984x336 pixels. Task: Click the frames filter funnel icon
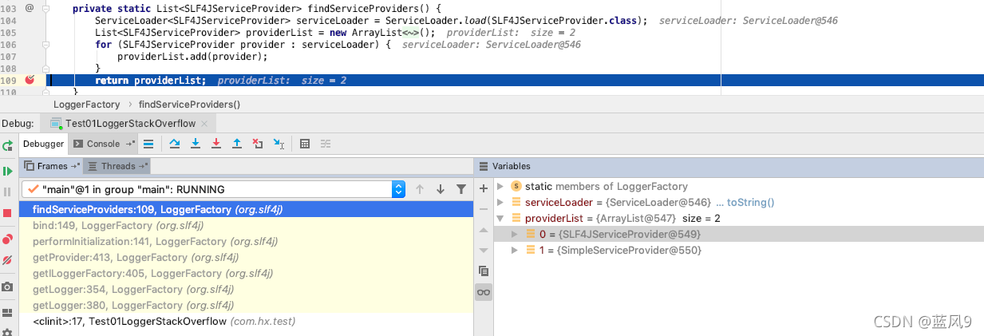point(460,189)
